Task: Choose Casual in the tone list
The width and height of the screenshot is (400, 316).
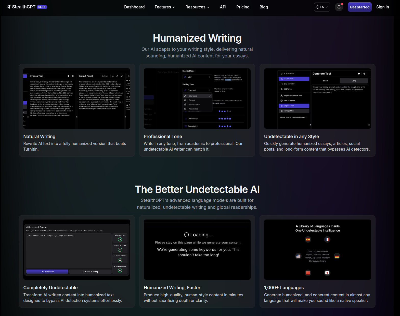Action: pyautogui.click(x=197, y=100)
